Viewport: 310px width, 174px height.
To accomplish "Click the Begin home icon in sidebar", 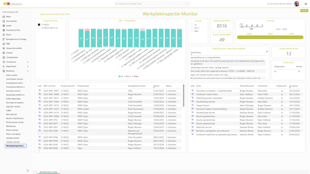I will [x=4, y=17].
